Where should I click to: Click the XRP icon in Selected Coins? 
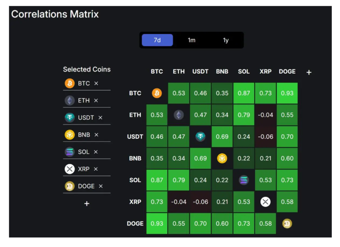pos(70,169)
